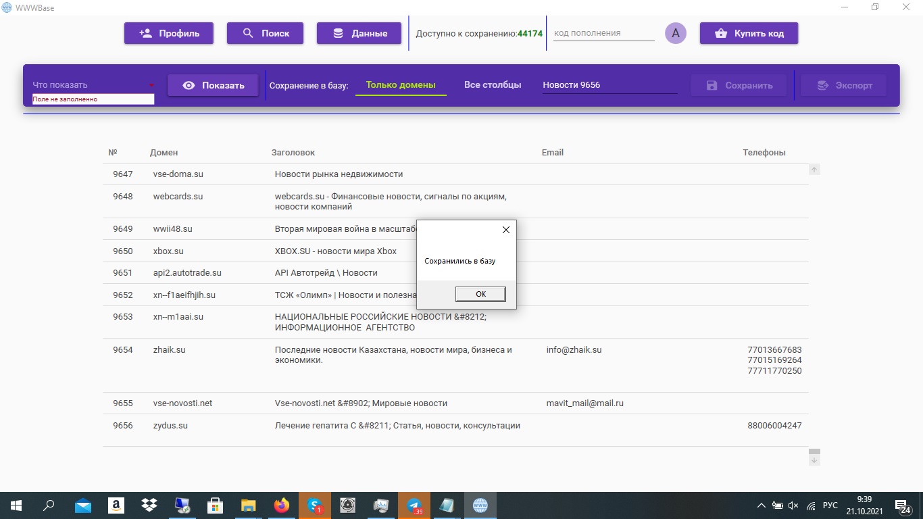
Task: Select domain "xbox.su" in the table
Action: [168, 251]
